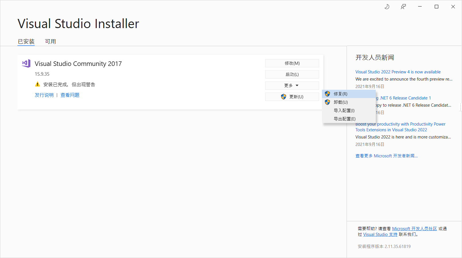
Task: Open the 查看问题 link
Action: (70, 95)
